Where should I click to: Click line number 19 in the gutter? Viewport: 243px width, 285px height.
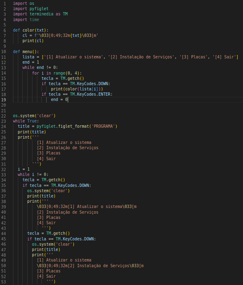4,100
